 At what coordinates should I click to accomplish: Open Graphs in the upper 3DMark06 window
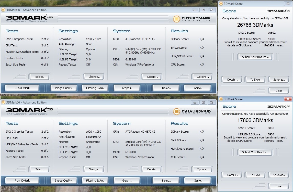point(127,88)
